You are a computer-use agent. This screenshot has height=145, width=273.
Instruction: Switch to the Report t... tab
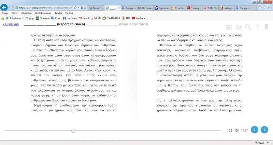(96, 8)
